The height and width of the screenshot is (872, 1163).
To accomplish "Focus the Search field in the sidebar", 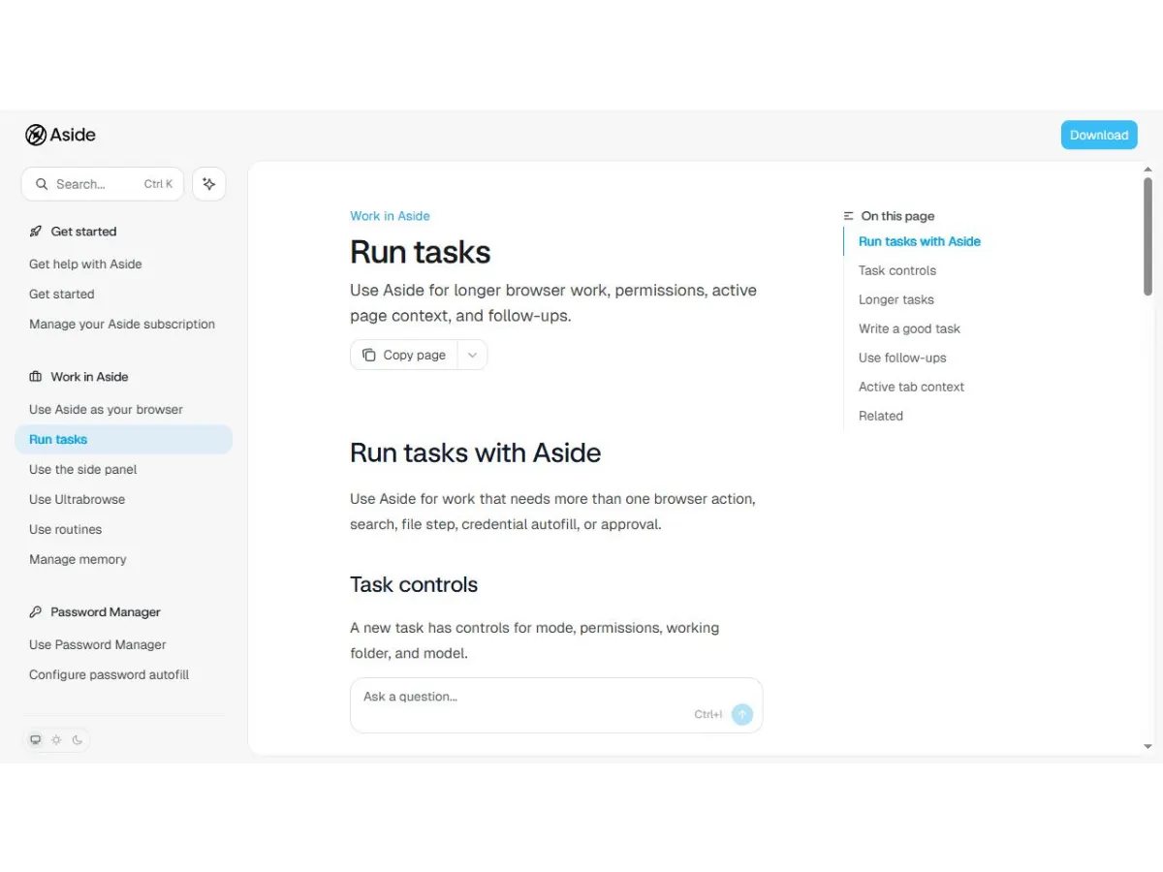I will click(x=103, y=184).
